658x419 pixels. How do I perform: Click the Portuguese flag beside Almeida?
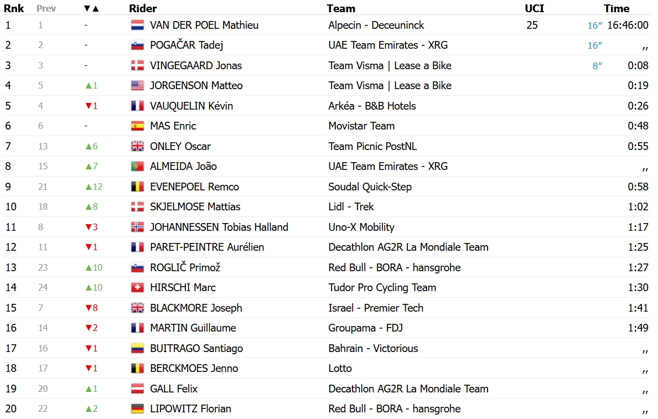pyautogui.click(x=137, y=166)
